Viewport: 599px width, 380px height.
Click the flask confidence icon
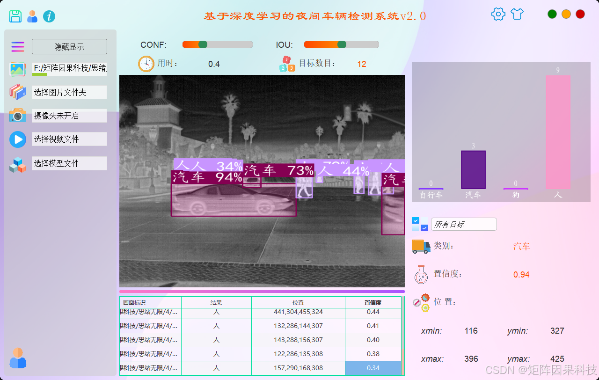(421, 275)
